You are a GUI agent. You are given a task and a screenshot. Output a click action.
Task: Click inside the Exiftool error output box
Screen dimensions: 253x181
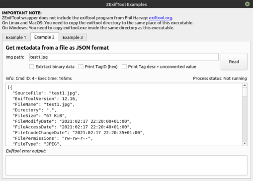[x=126, y=165]
